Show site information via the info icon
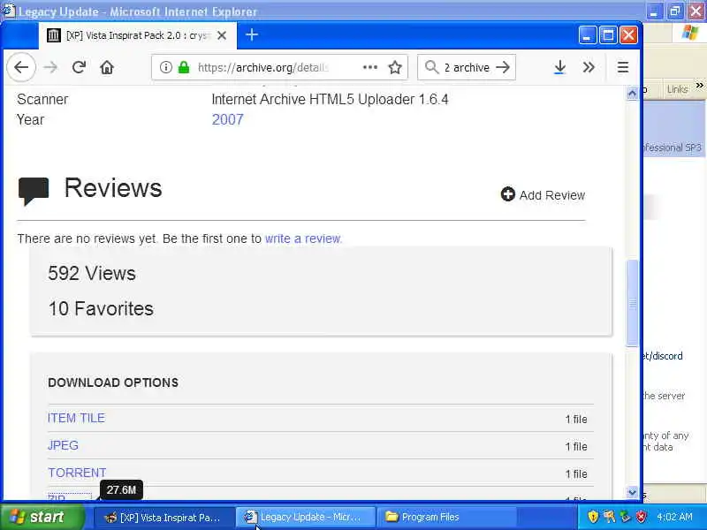 166,67
